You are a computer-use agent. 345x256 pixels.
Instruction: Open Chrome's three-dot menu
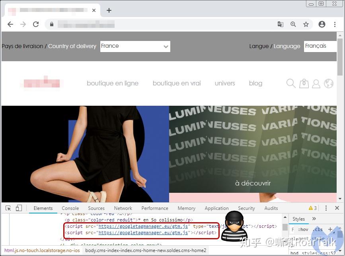tap(335, 24)
